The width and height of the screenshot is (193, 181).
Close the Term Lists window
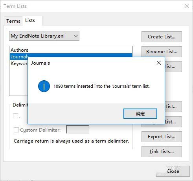(x=187, y=6)
